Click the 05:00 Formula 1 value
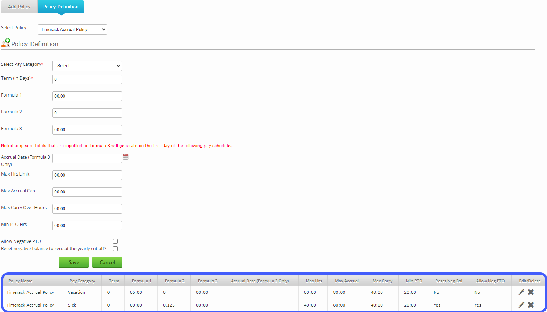The width and height of the screenshot is (547, 312). [x=136, y=292]
